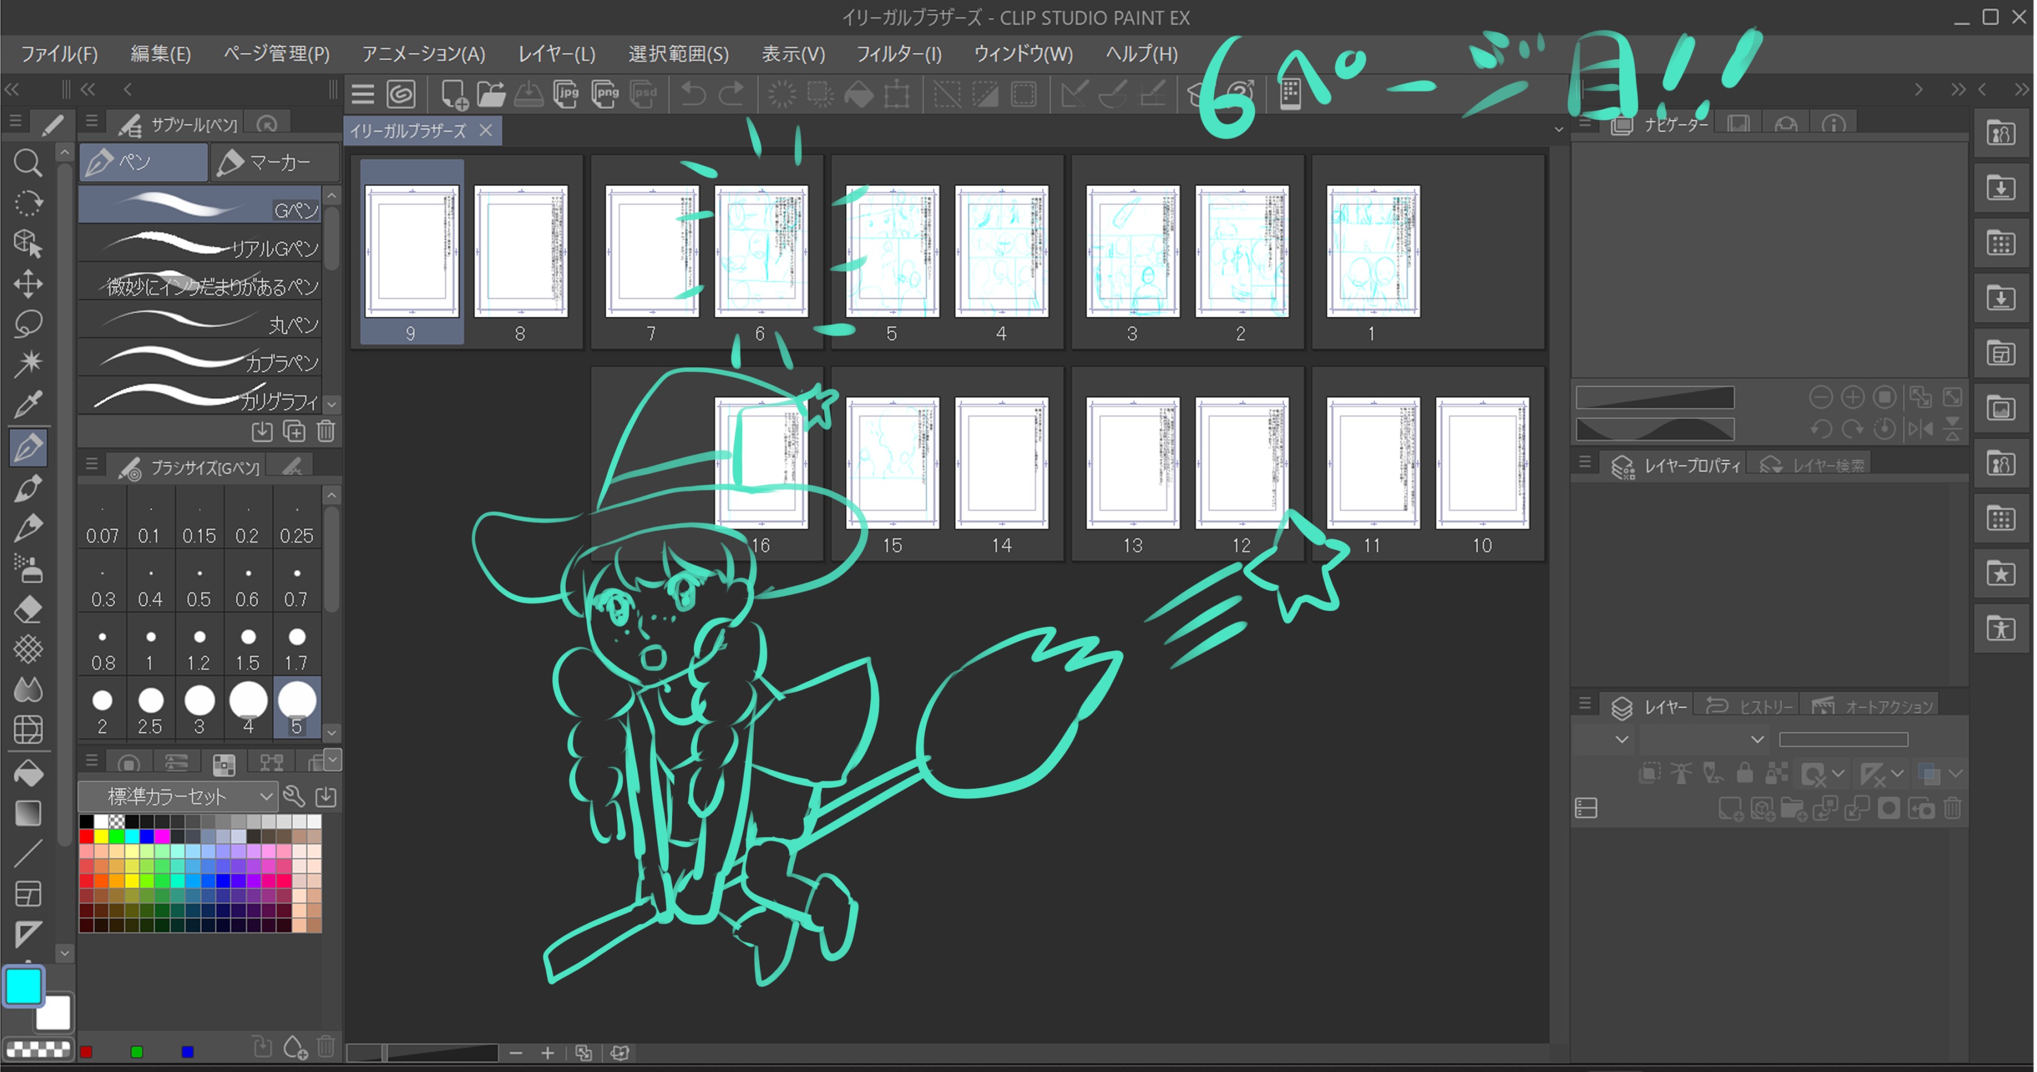Close the イリーガルブラザーズ document tab
The height and width of the screenshot is (1072, 2037).
click(x=485, y=130)
